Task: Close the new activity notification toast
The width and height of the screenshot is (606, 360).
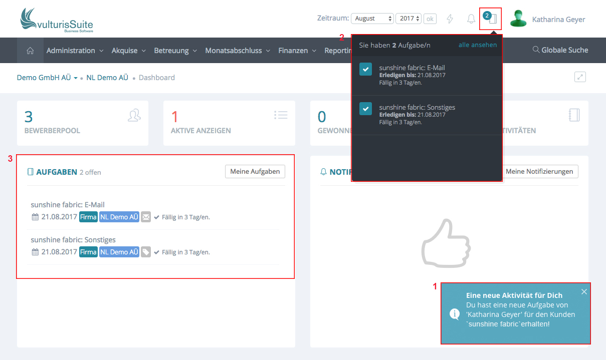Action: tap(584, 292)
